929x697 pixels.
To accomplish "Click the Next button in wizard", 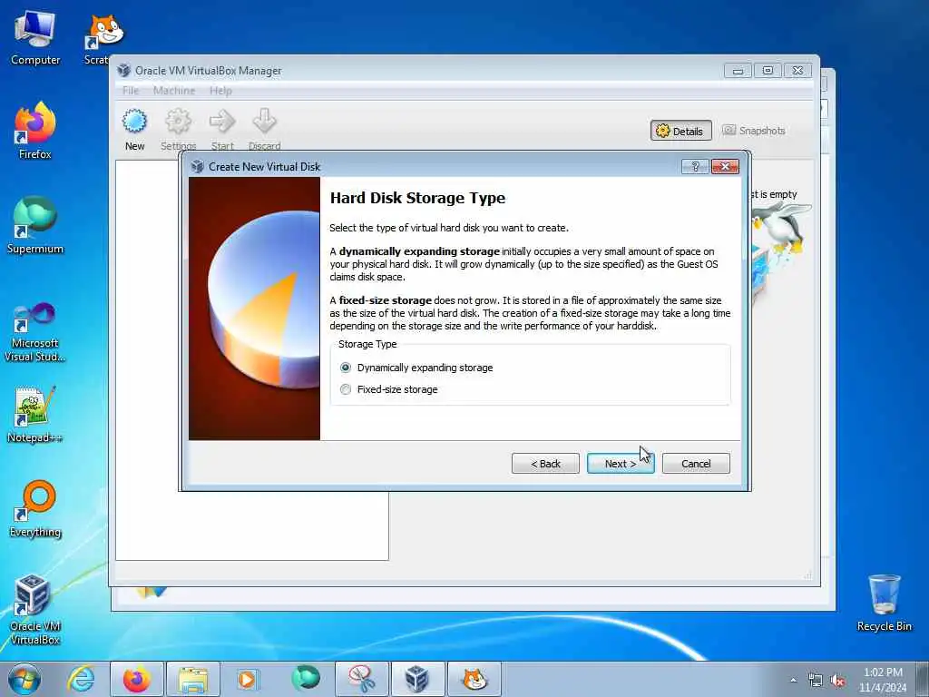I will coord(621,464).
